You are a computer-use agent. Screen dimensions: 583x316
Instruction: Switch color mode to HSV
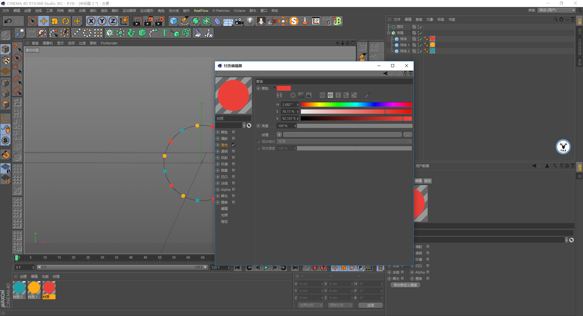(330, 95)
